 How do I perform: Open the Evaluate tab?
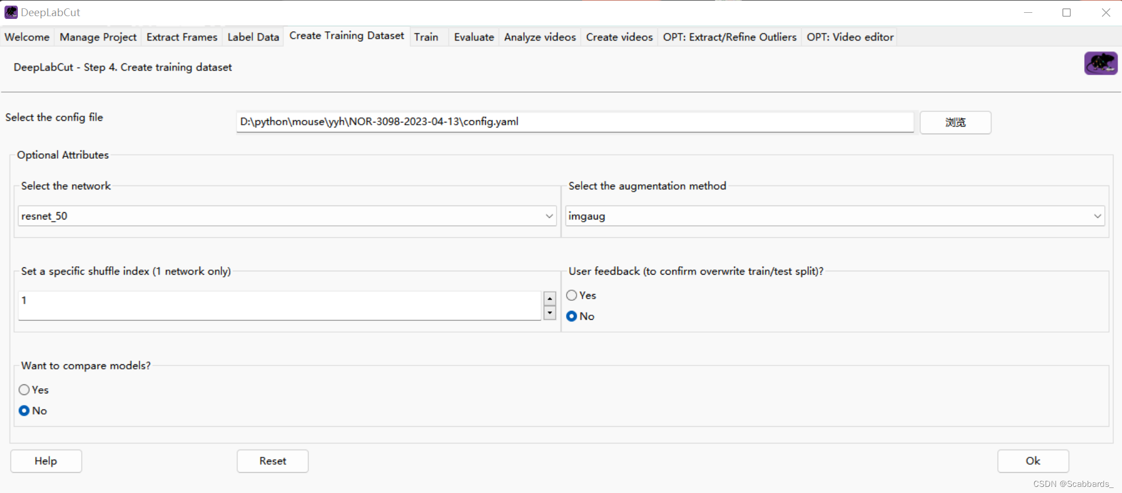click(x=474, y=37)
